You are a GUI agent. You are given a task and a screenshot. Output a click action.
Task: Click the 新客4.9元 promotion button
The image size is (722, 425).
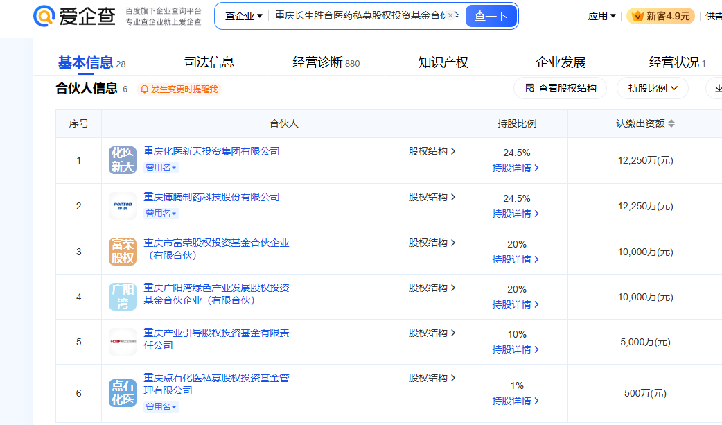tap(661, 16)
